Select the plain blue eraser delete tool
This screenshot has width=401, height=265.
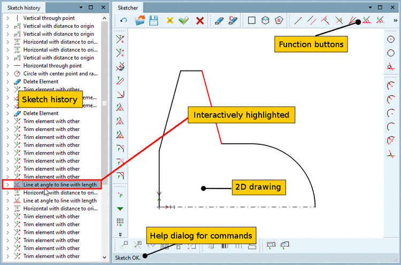click(x=219, y=20)
